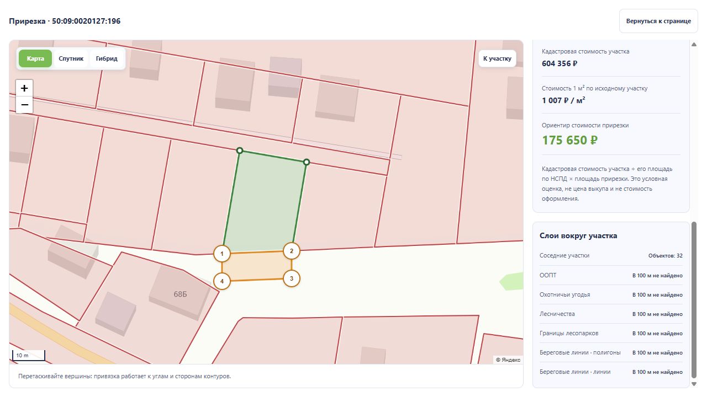The width and height of the screenshot is (707, 397).
Task: Select vertex 2 of the orange extension
Action: (292, 251)
